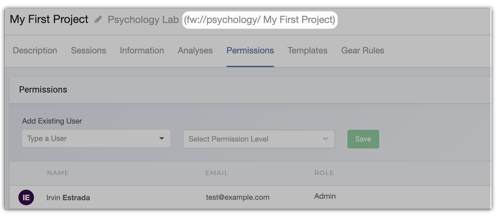Viewport: 502px width, 217px height.
Task: Go to the Information tab
Action: point(142,51)
